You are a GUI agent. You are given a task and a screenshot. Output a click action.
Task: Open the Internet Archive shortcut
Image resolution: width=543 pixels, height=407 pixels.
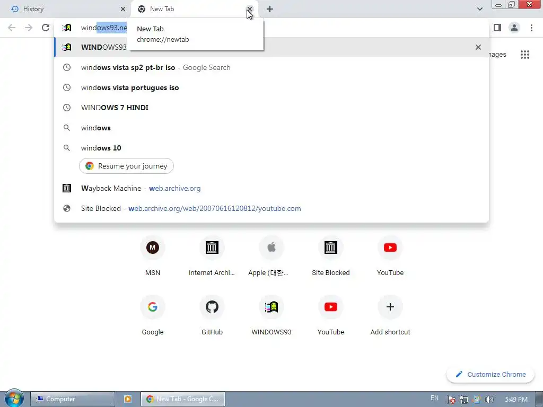tap(212, 256)
